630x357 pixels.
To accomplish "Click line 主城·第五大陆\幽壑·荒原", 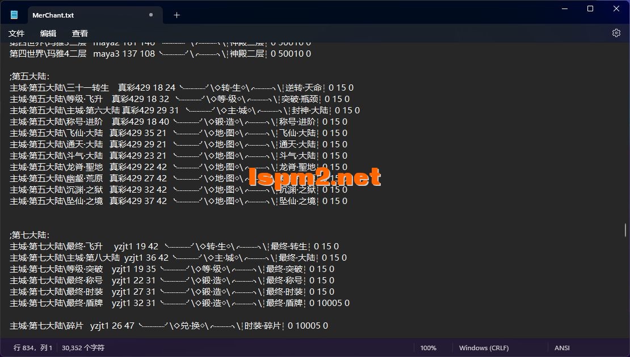I will 178,178.
